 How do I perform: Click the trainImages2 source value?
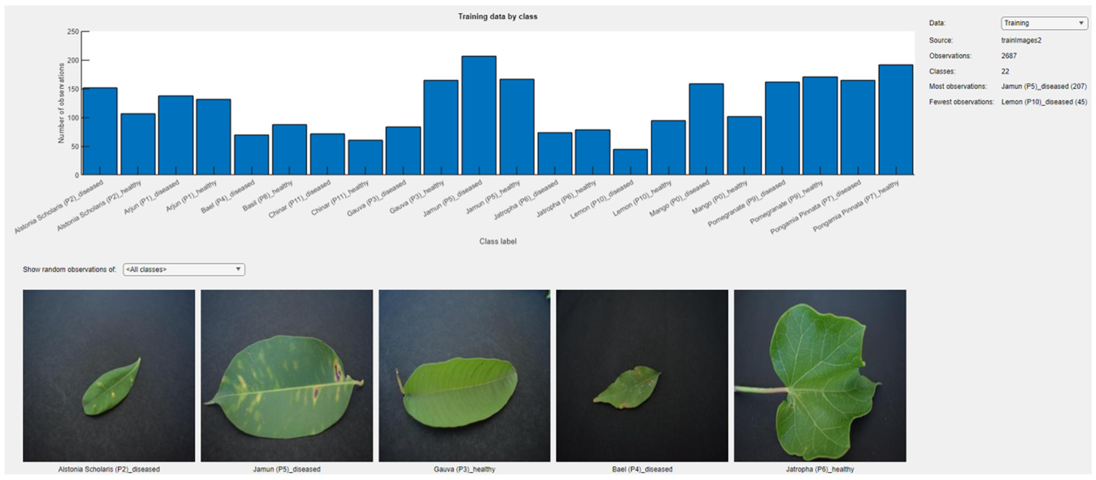(x=1021, y=40)
